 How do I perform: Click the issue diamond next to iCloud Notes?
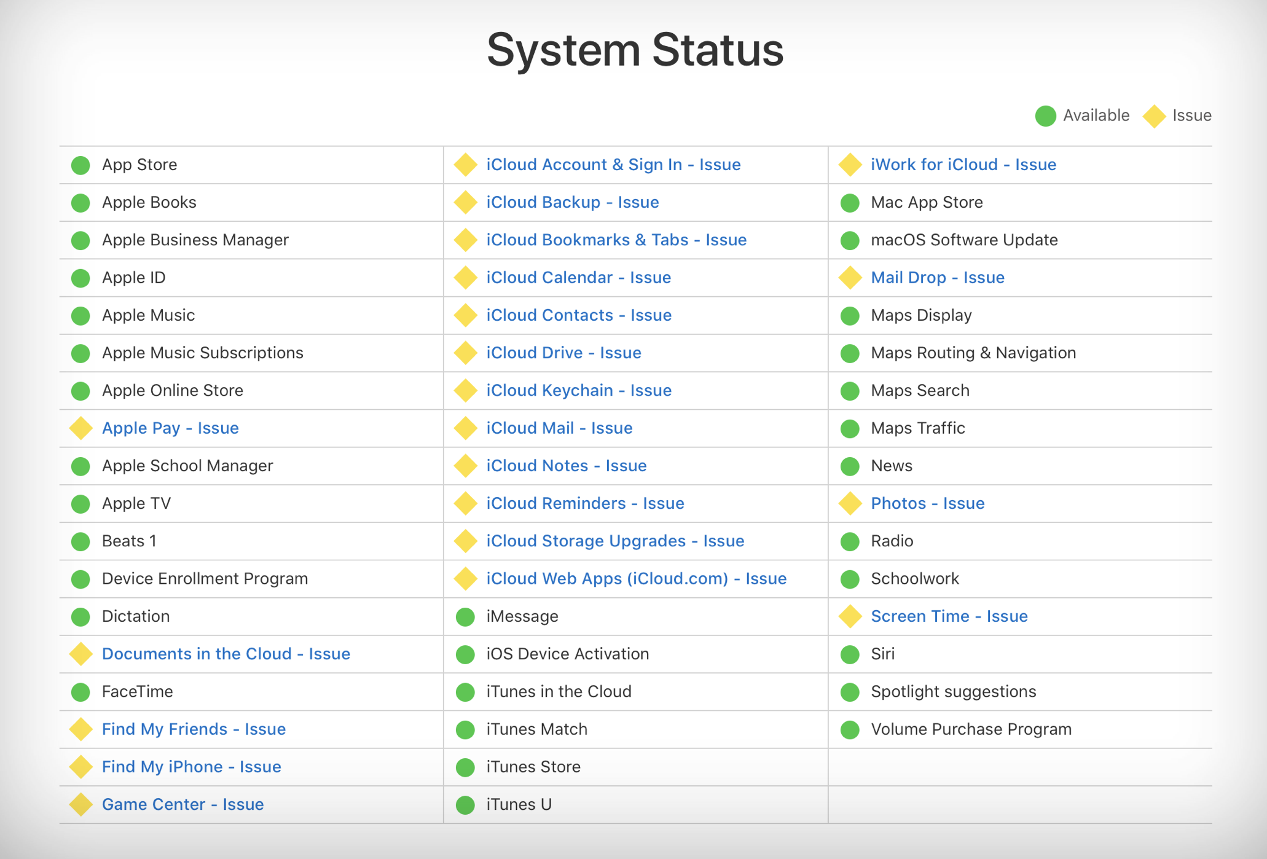(465, 466)
